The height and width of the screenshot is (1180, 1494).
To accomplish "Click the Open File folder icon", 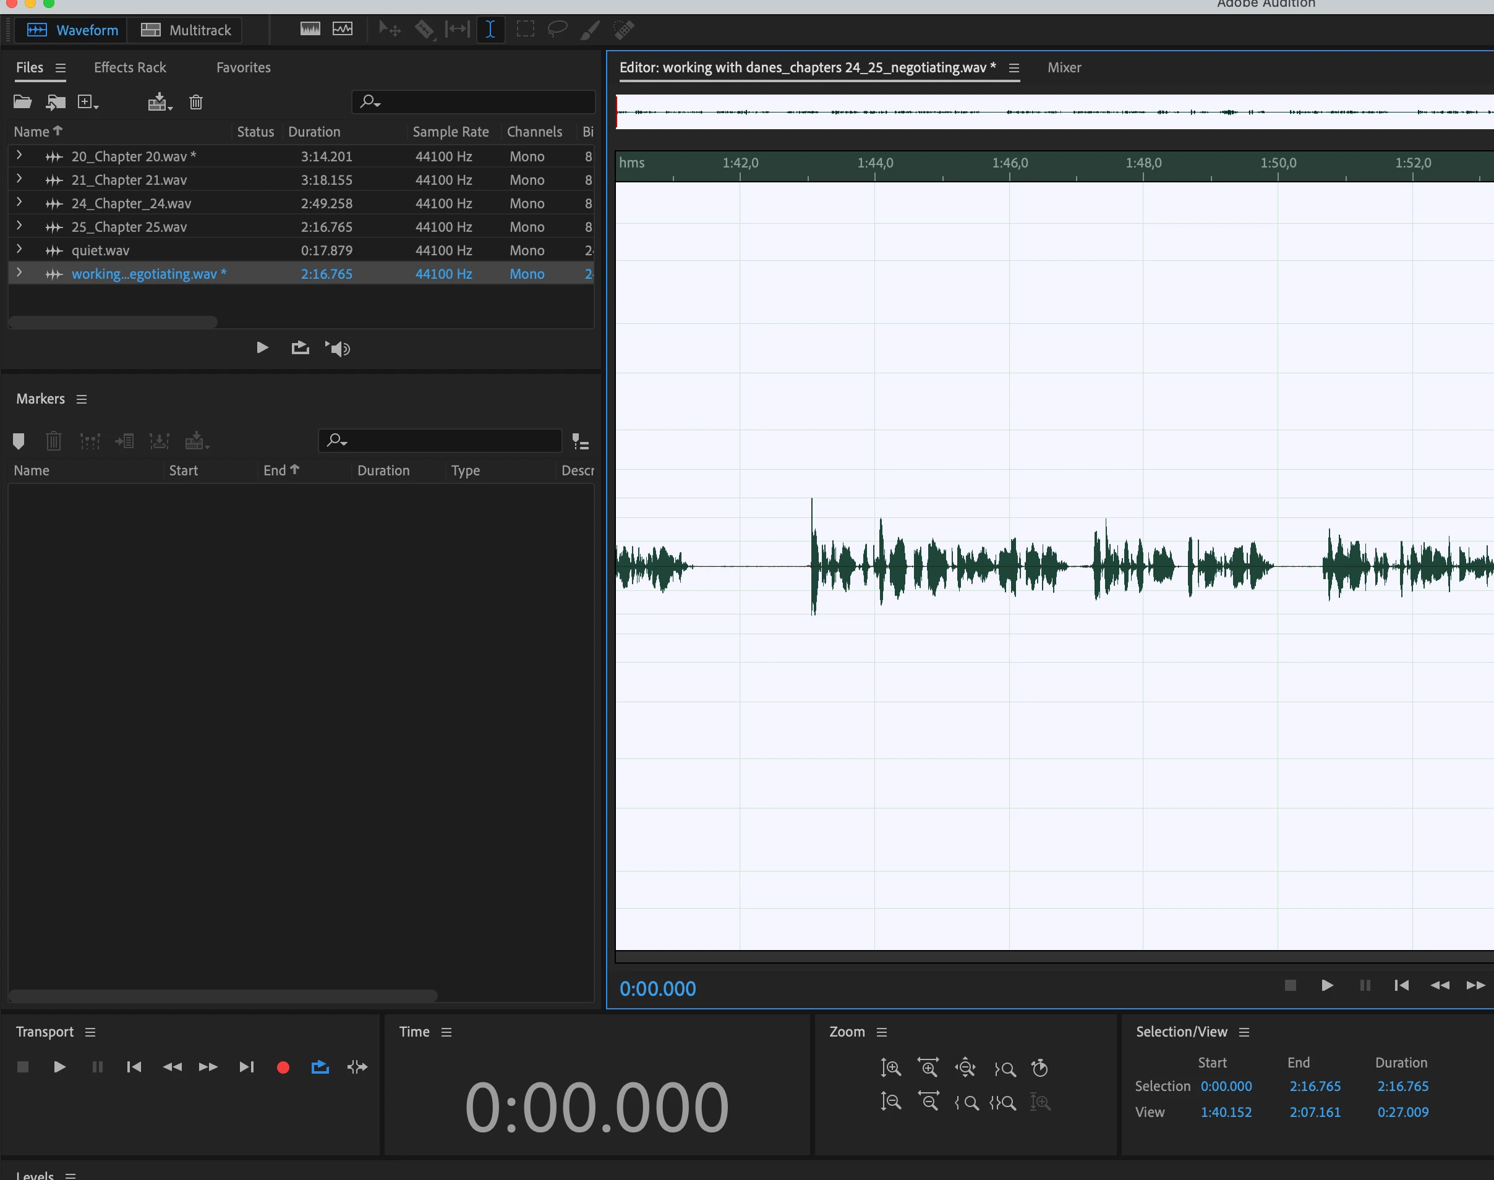I will point(23,102).
